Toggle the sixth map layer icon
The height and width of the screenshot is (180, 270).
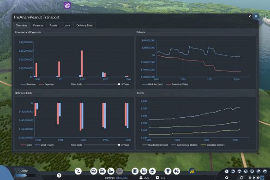tap(258, 171)
